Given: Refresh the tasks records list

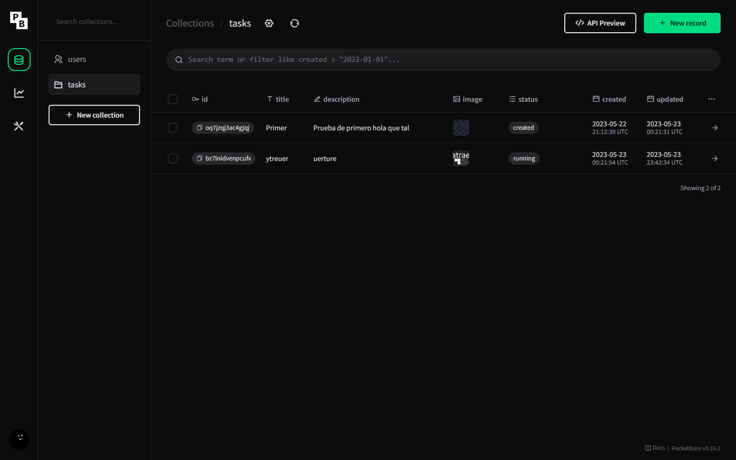Looking at the screenshot, I should coord(294,23).
